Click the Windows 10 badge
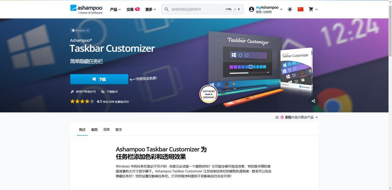392x190 pixels. (80, 31)
